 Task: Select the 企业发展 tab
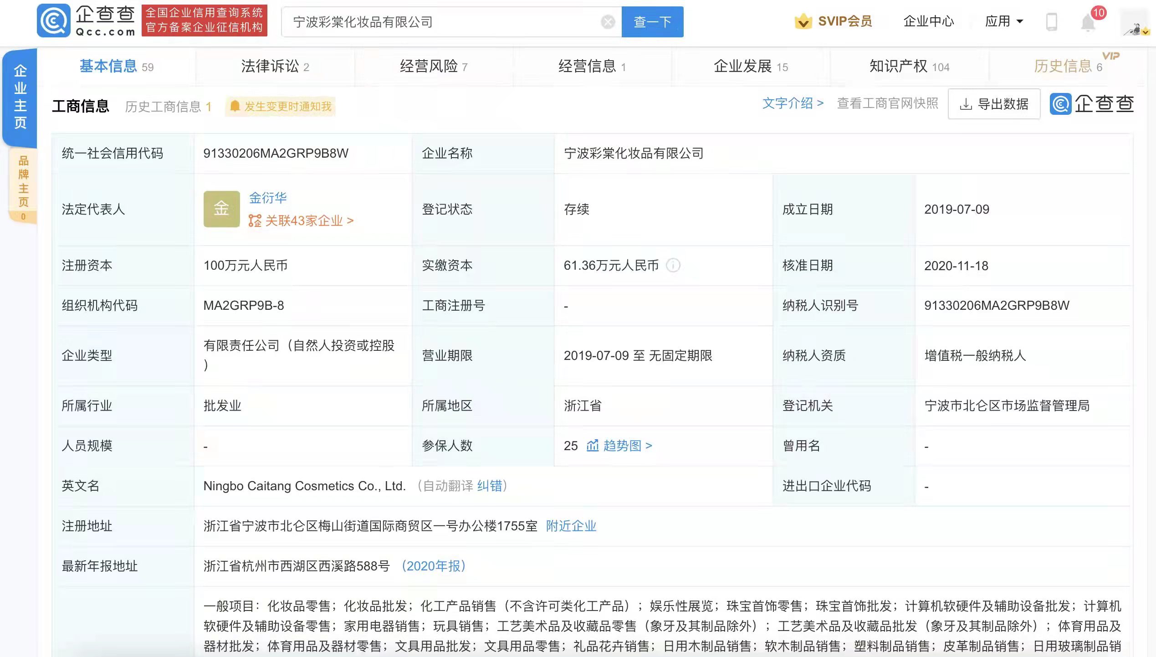[751, 67]
